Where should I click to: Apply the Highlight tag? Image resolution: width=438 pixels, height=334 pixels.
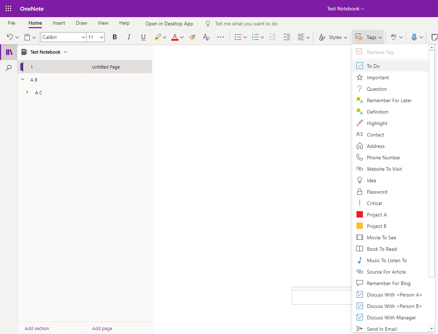click(x=390, y=123)
